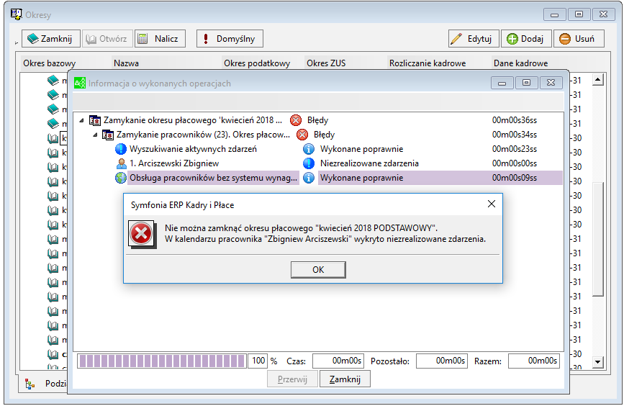624x406 pixels.
Task: Click the first closed-book period icon in Okresy list
Action: tap(53, 81)
